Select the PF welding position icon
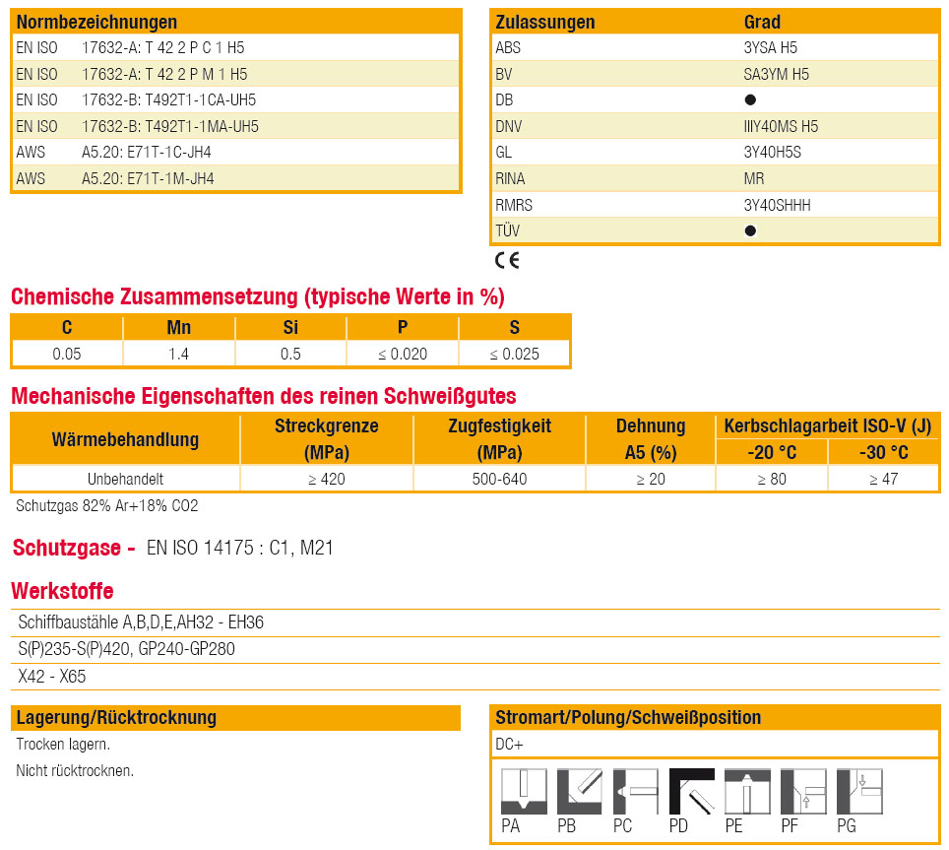This screenshot has height=850, width=949. click(803, 792)
